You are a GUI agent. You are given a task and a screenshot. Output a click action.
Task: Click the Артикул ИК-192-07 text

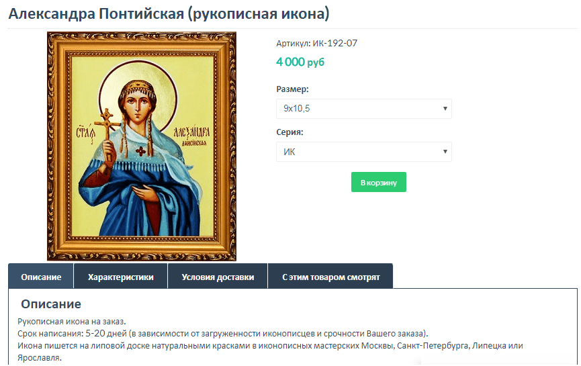coord(317,44)
